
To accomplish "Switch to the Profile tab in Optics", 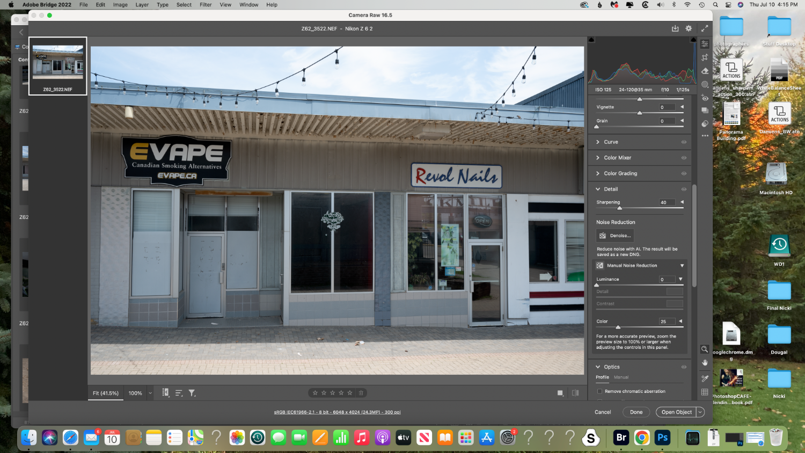I will pos(602,377).
